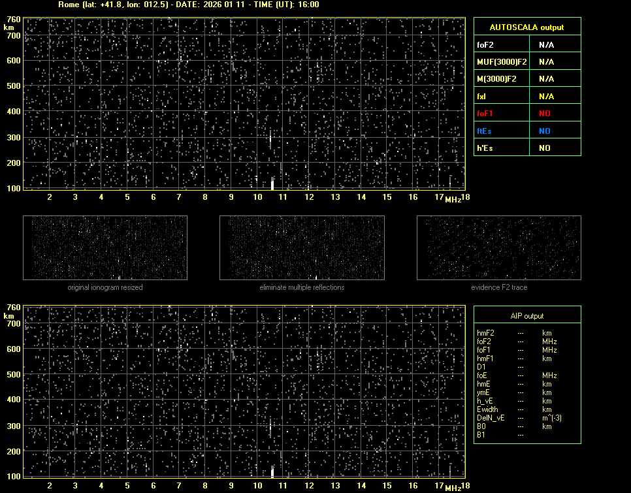Click the 18 MHz axis label on upper ionogram
This screenshot has height=493, width=631.
(465, 197)
